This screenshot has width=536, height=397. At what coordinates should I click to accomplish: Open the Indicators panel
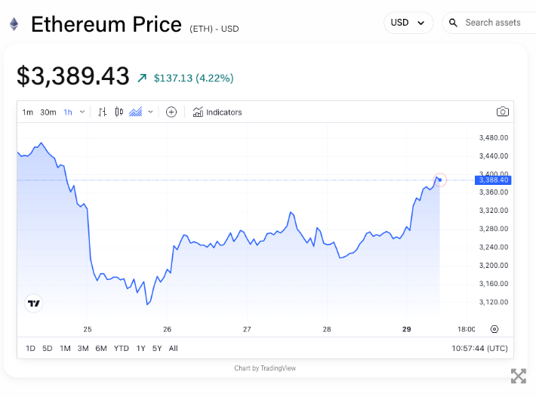click(217, 112)
